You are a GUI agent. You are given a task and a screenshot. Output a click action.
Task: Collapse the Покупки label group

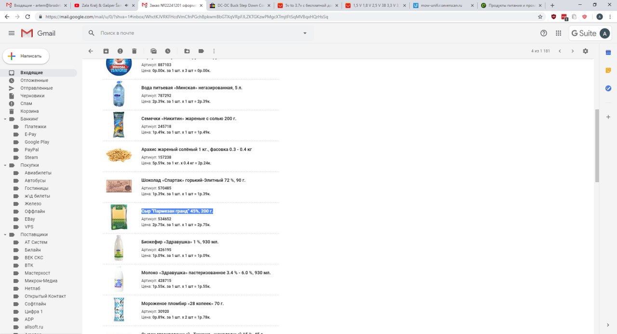[x=5, y=165]
